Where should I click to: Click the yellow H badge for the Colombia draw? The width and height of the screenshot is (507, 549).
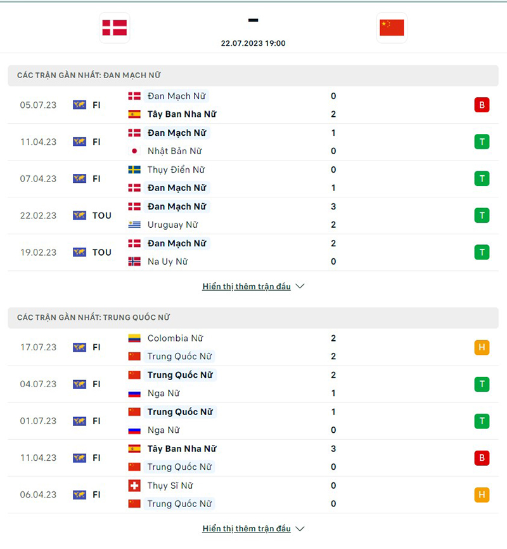coord(482,347)
